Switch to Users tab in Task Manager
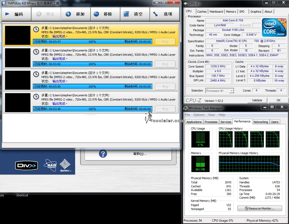Screen dimensions: 289x224 (x=274, y=122)
